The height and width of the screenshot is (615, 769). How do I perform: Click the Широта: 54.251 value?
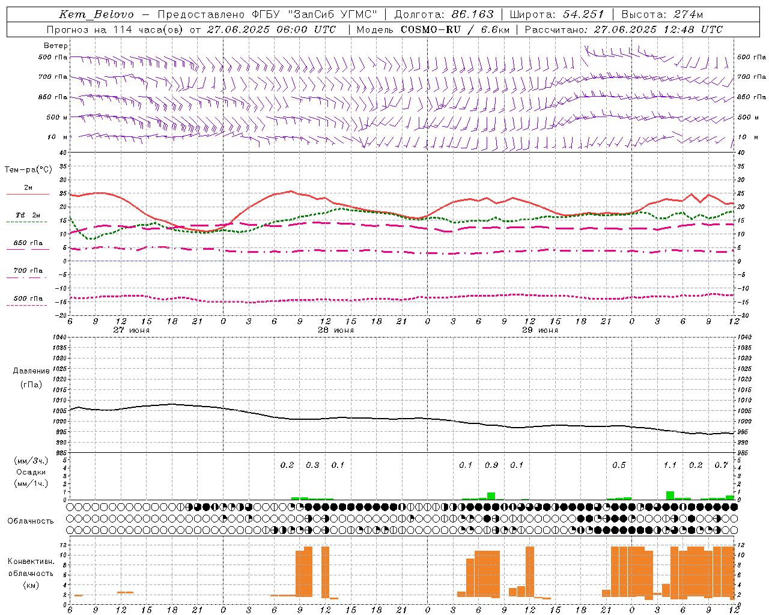click(x=557, y=14)
